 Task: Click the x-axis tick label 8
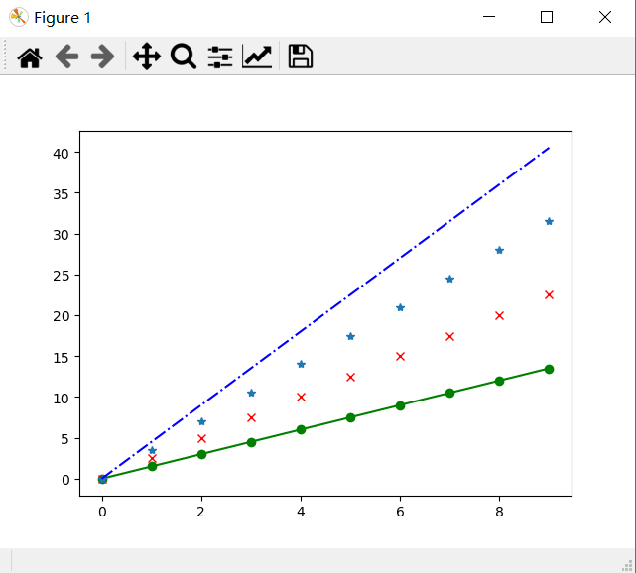tap(499, 512)
